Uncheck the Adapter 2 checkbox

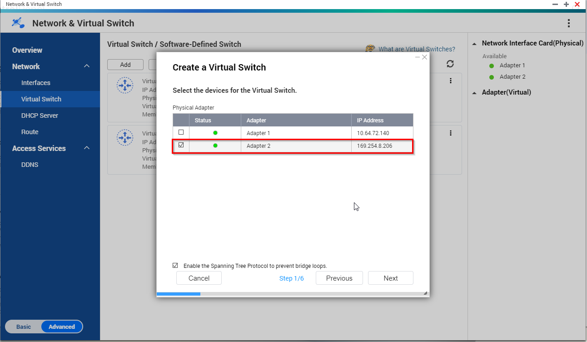(181, 146)
